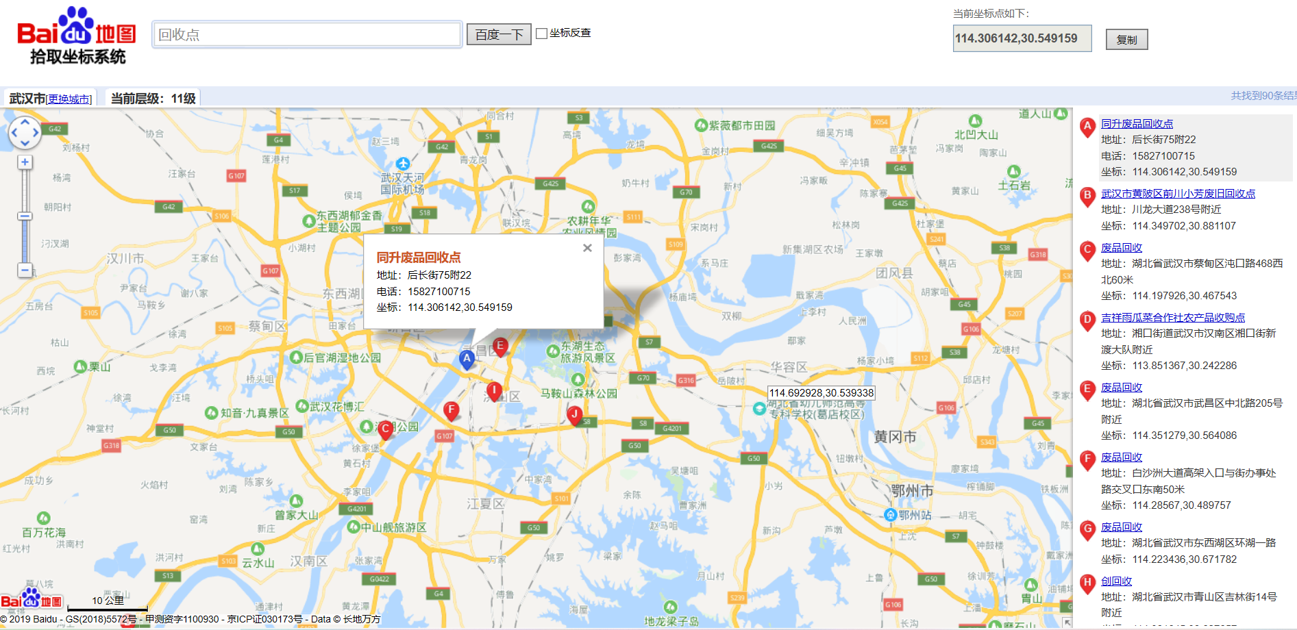Click the 当前层级：11级 zoom level label
The image size is (1297, 630).
[x=153, y=99]
